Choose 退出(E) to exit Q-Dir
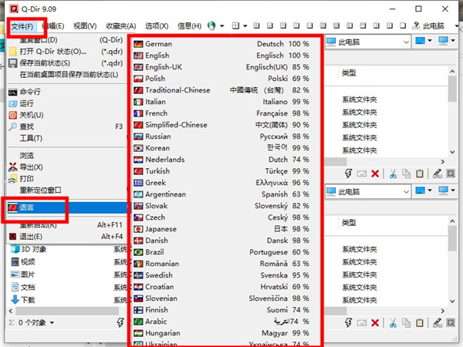This screenshot has height=347, width=463. pyautogui.click(x=31, y=237)
